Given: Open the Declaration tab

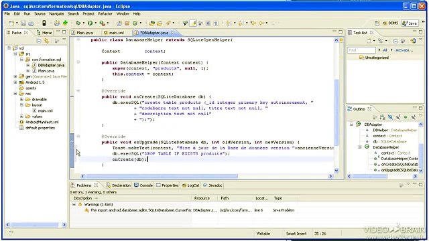Looking at the screenshot, I should click(x=119, y=185).
